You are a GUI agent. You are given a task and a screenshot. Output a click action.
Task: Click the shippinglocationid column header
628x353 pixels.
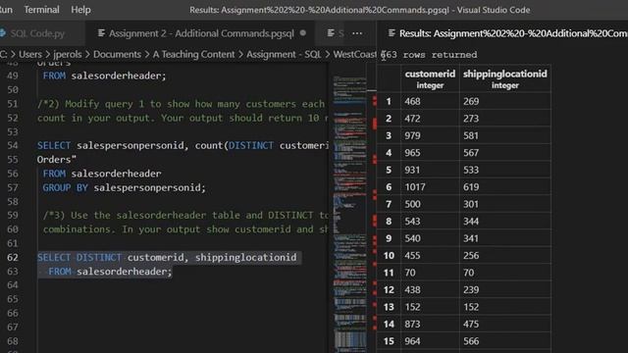pos(505,78)
